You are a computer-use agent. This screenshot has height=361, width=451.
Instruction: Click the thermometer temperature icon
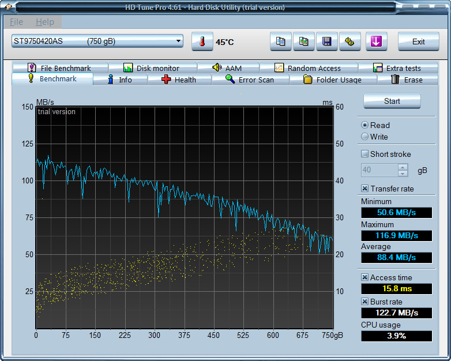(x=202, y=42)
